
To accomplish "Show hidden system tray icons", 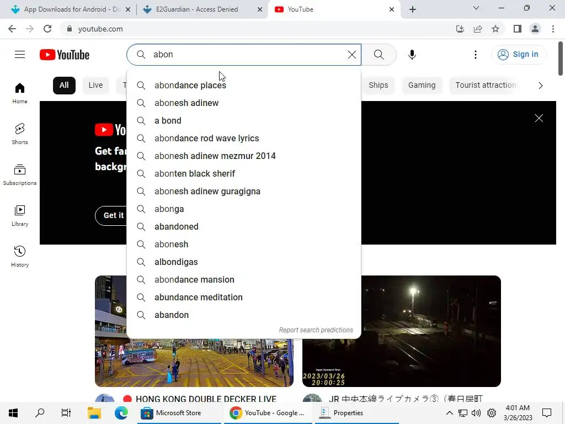I will point(449,413).
